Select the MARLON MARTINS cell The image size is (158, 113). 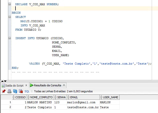[39, 102]
